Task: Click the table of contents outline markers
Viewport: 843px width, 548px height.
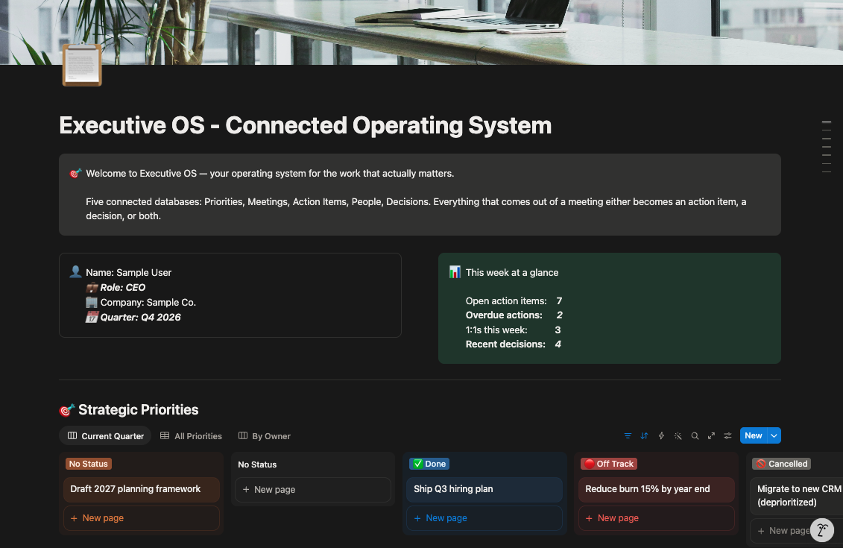Action: coord(827,148)
